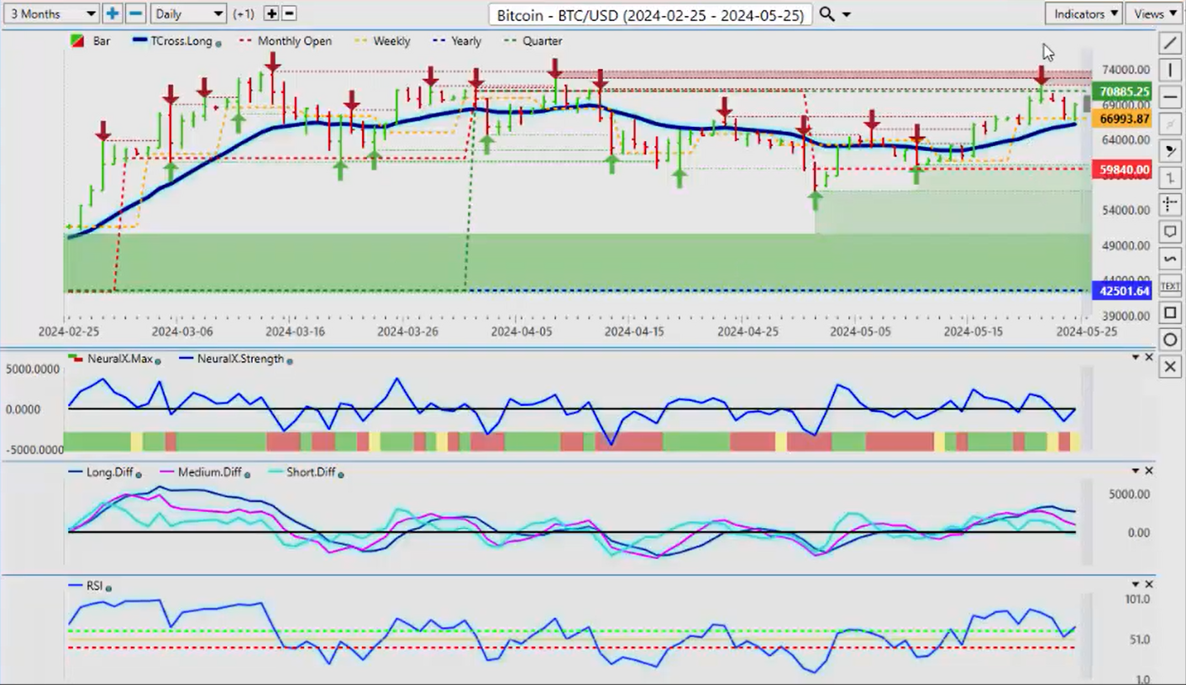Image resolution: width=1186 pixels, height=685 pixels.
Task: Toggle the NeuralX.Max legend entry
Action: pos(114,358)
